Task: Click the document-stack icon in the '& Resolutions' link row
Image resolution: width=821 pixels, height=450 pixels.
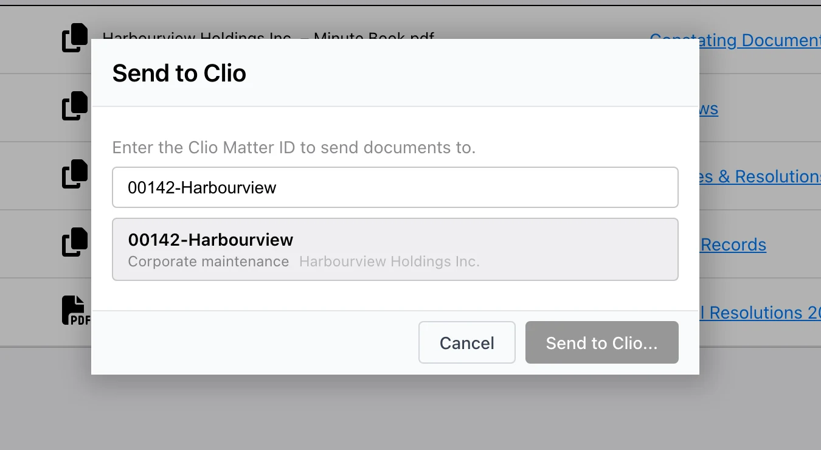Action: [x=75, y=174]
